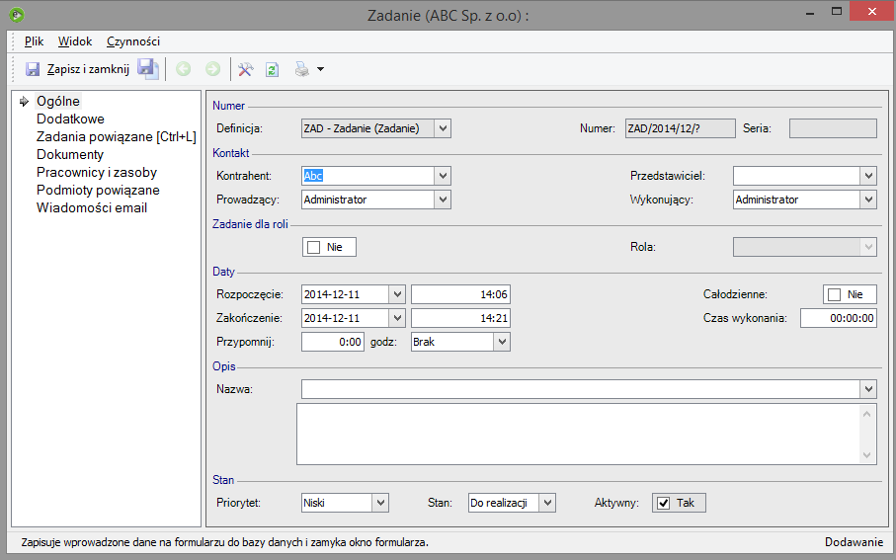Viewport: 896px width, 560px height.
Task: Click the Rozpoczęcie time field 14:06
Action: 460,294
